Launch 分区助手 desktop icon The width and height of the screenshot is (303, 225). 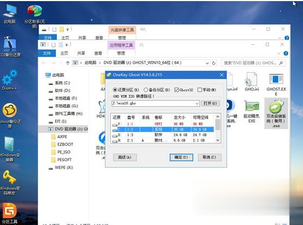coord(34,16)
